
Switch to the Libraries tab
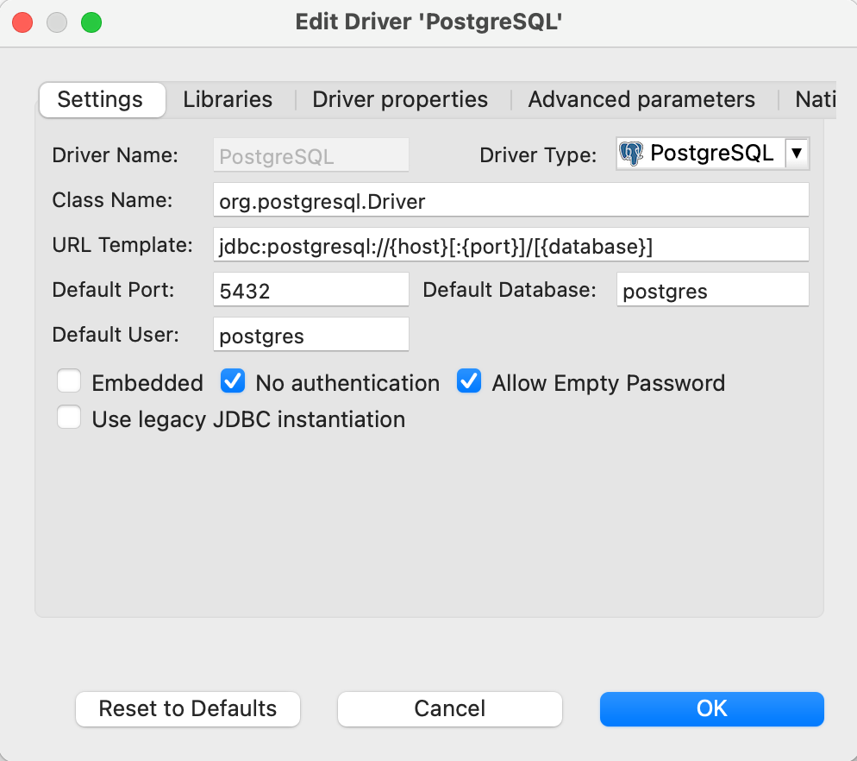click(x=228, y=99)
